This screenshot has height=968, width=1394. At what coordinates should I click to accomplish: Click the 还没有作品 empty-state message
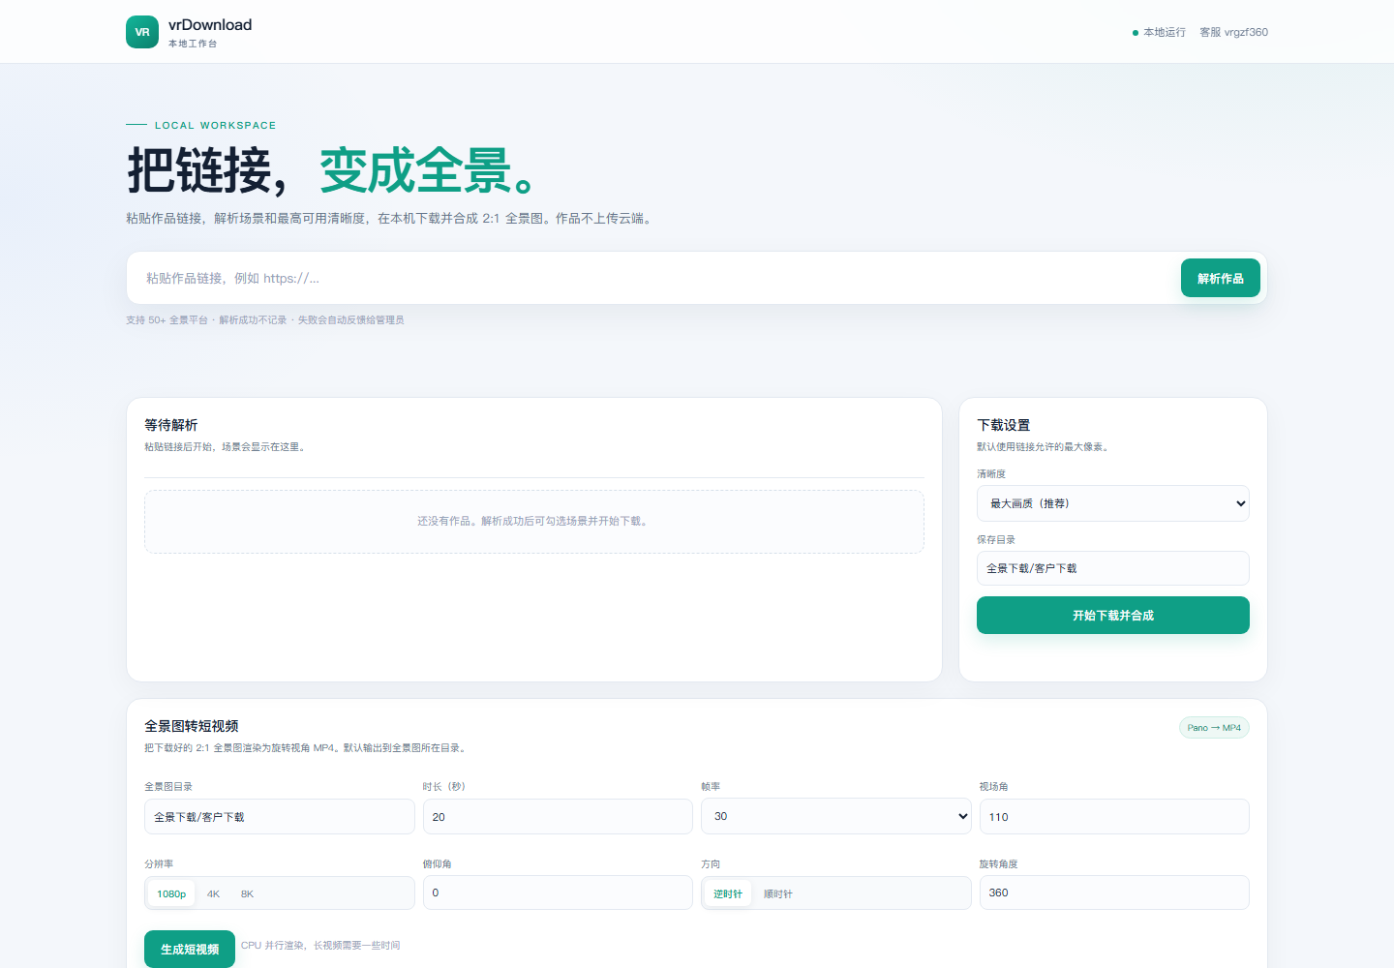coord(534,521)
